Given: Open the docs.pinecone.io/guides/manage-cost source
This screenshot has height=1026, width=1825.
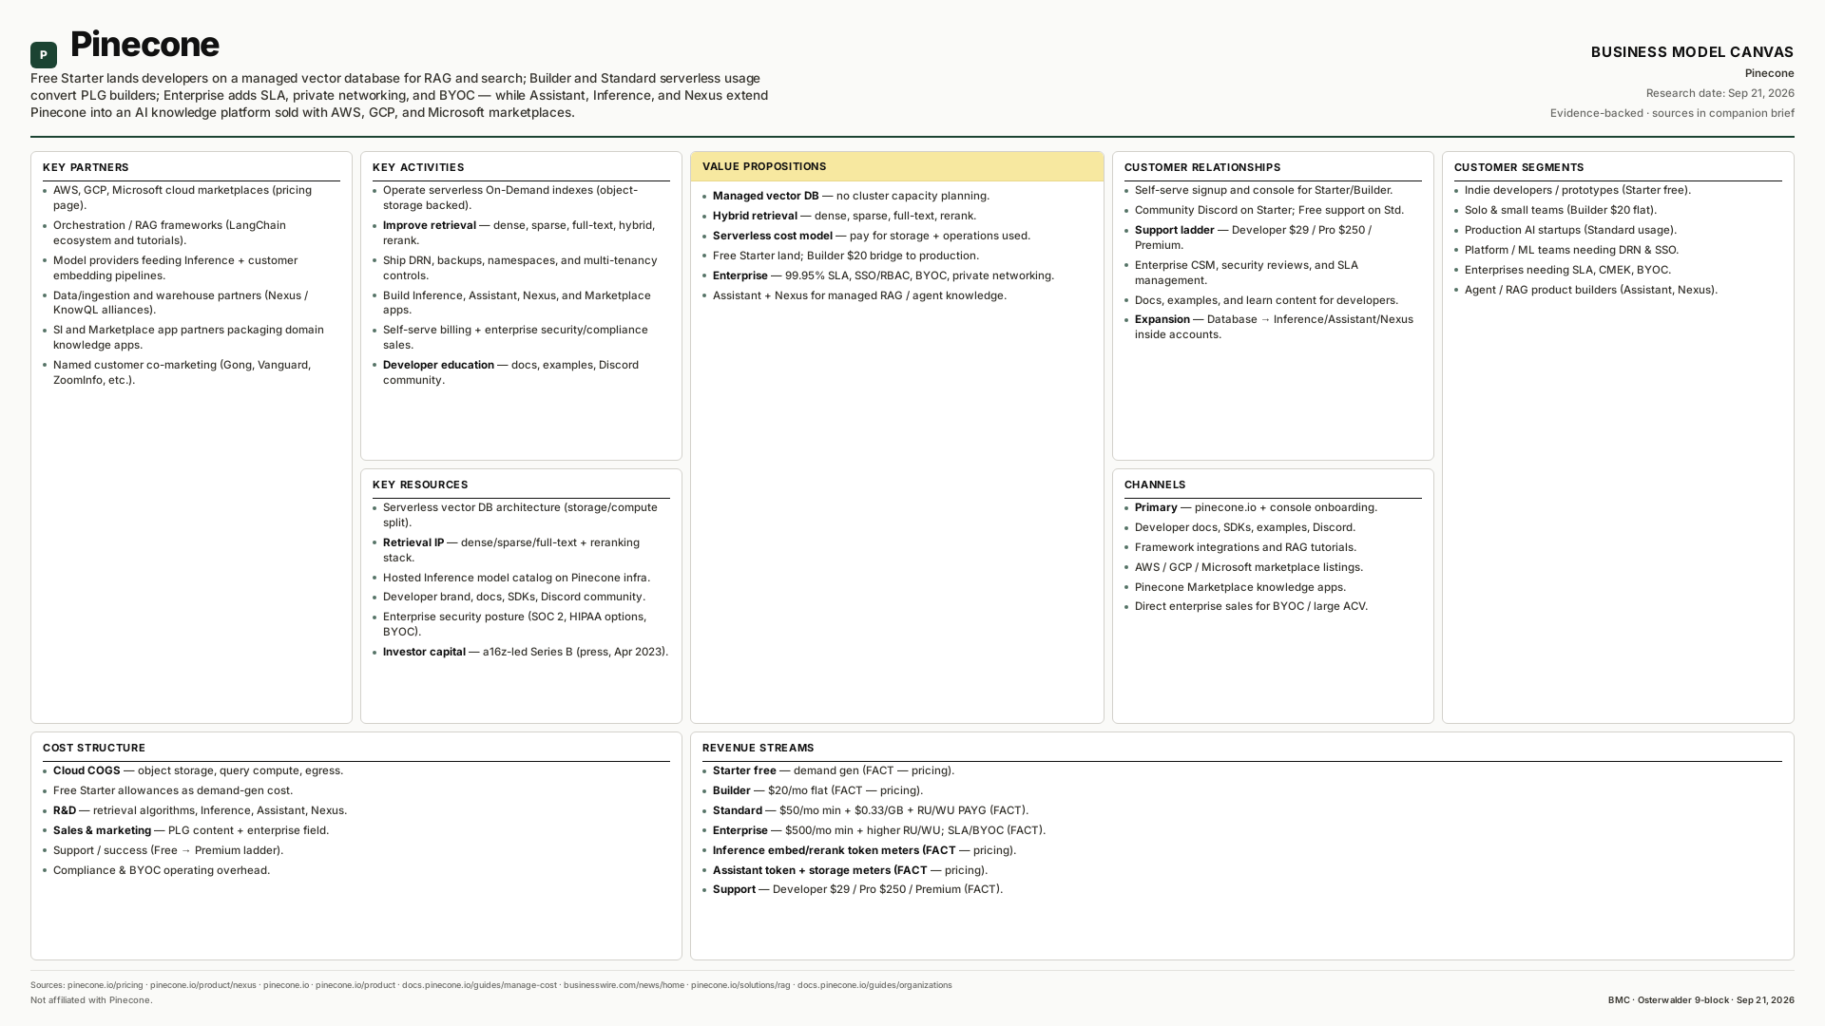Looking at the screenshot, I should point(479,985).
